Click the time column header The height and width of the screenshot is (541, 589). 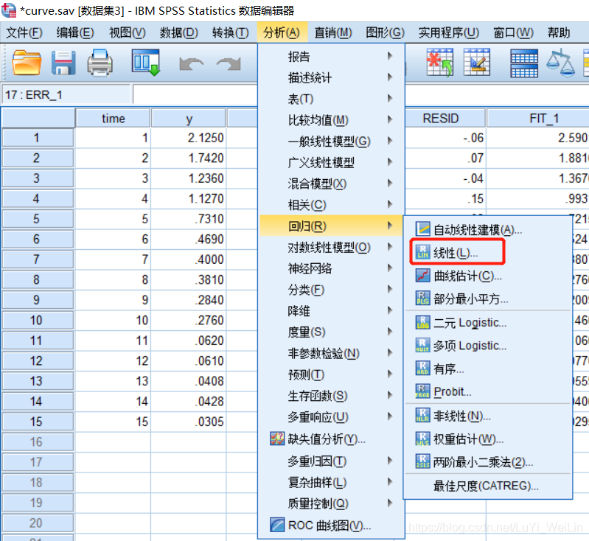tap(113, 119)
